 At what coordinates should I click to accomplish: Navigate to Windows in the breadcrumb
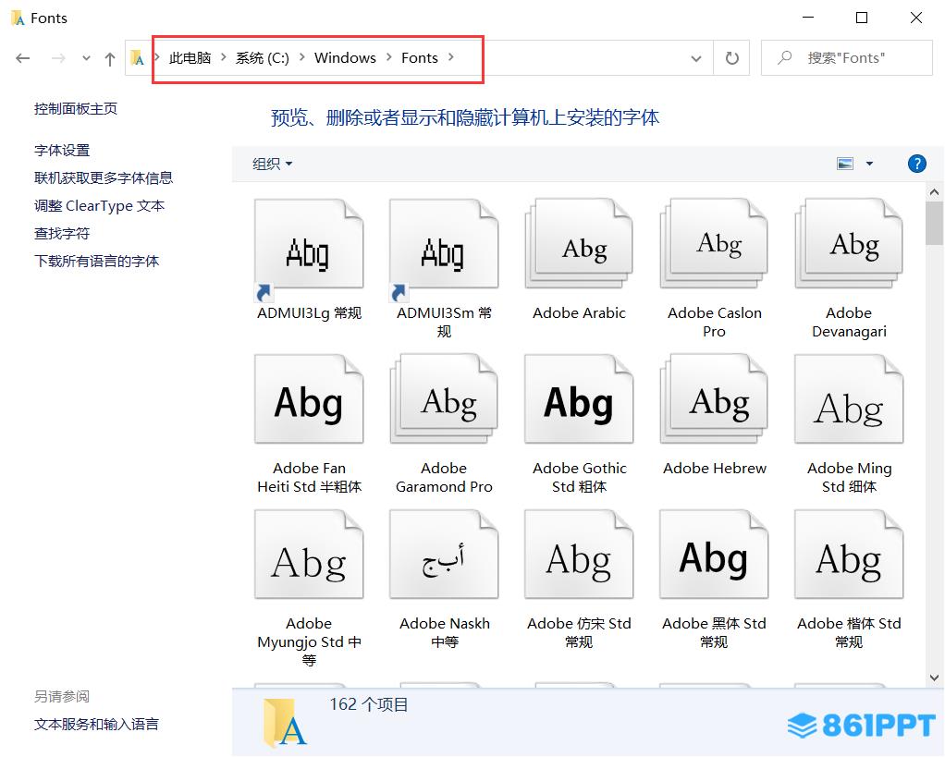click(x=345, y=58)
